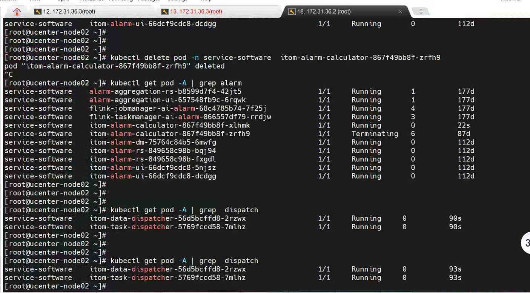Click pod alarm-aggregation-rs-b8599d7f4-42jt5
The height and width of the screenshot is (293, 530).
click(165, 92)
